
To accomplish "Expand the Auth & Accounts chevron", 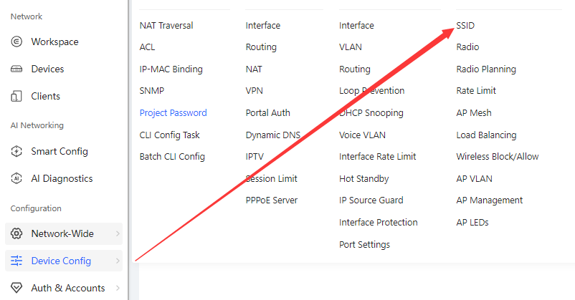I will click(x=118, y=288).
